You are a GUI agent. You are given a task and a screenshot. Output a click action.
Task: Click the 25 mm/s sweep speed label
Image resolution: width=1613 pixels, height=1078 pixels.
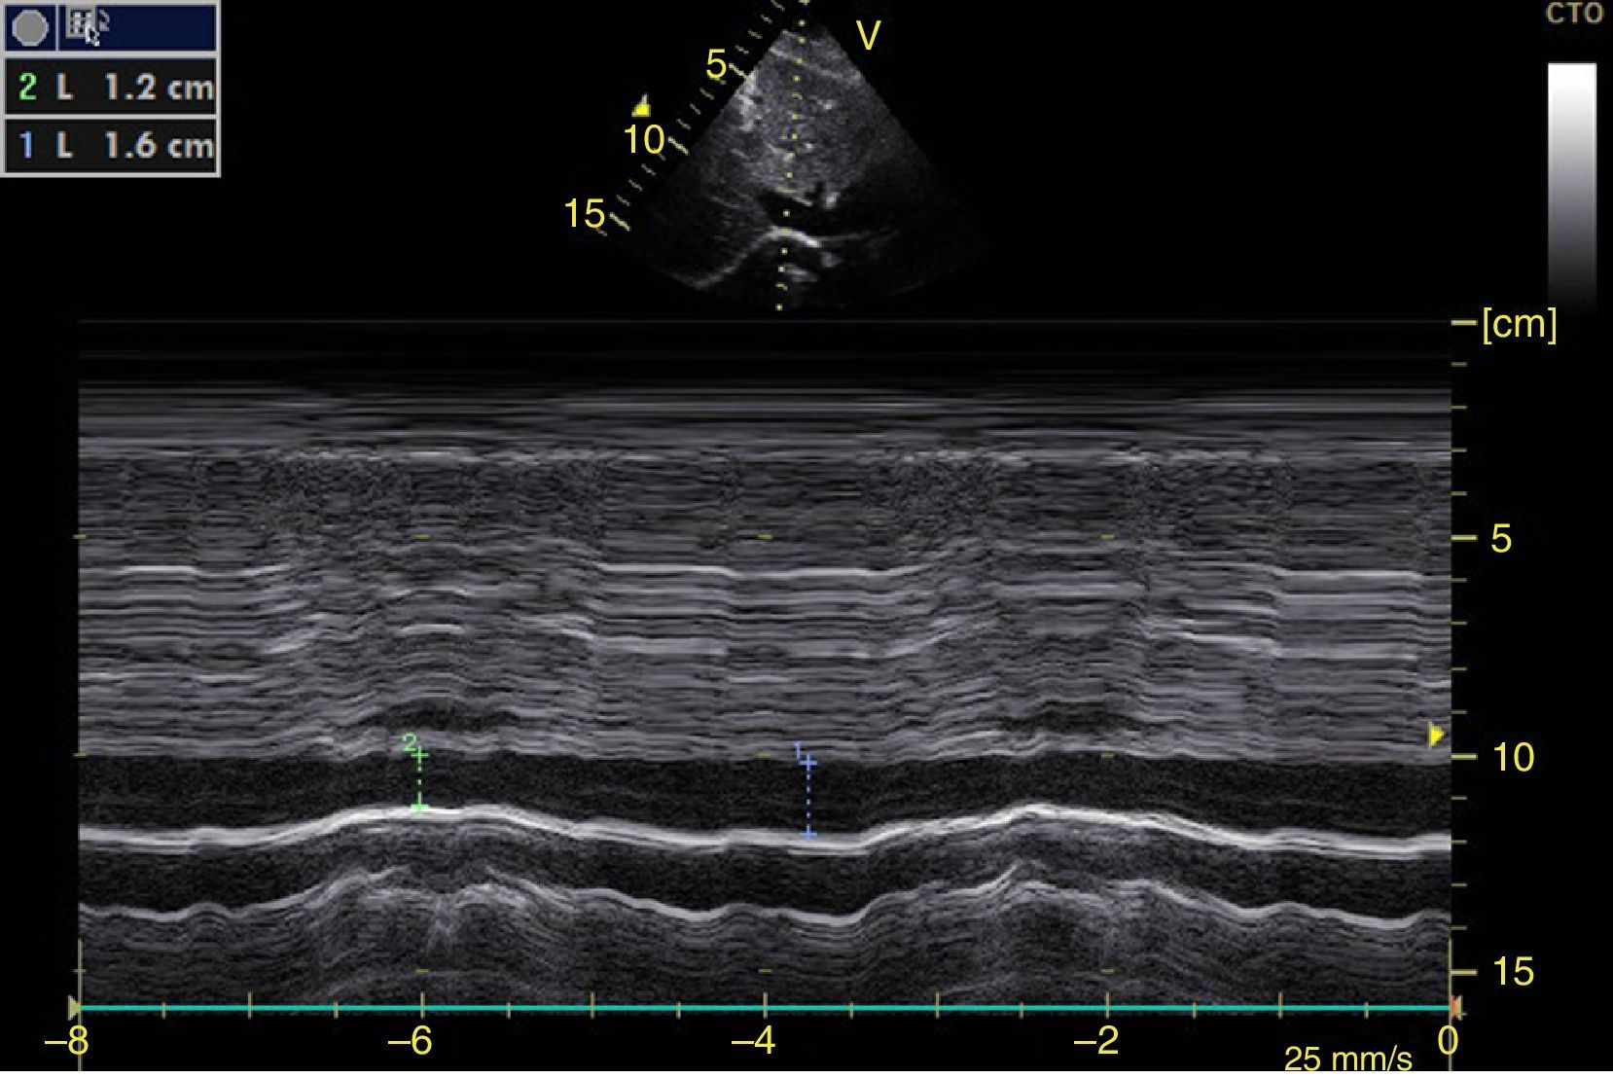click(x=1346, y=1058)
